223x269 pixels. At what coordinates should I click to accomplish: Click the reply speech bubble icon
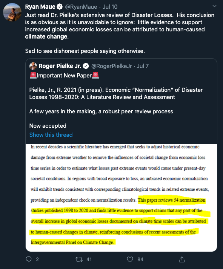(29, 259)
